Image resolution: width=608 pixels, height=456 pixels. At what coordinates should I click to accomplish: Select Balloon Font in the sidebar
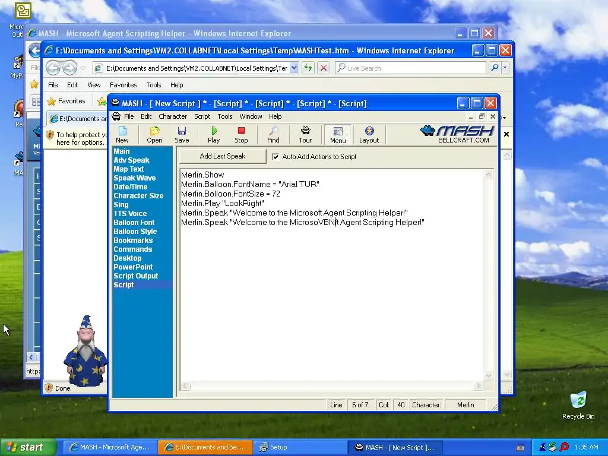[134, 223]
